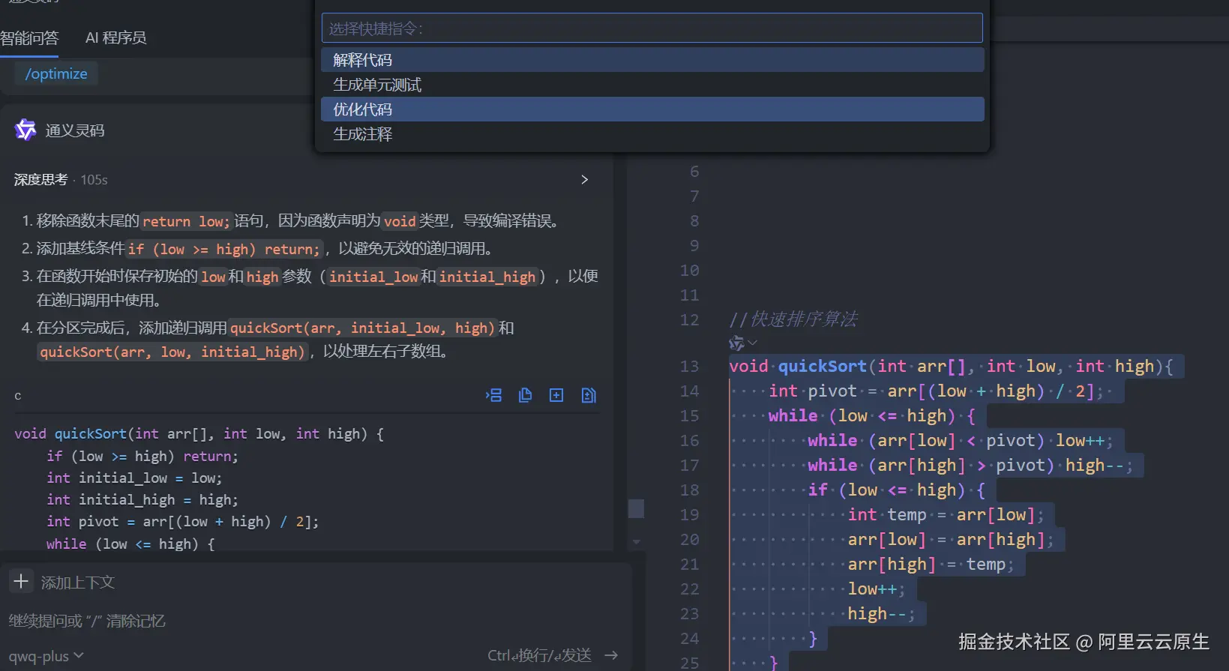Click the while (arr[high] > pivot) editor line
This screenshot has width=1229, height=671.
coord(970,466)
